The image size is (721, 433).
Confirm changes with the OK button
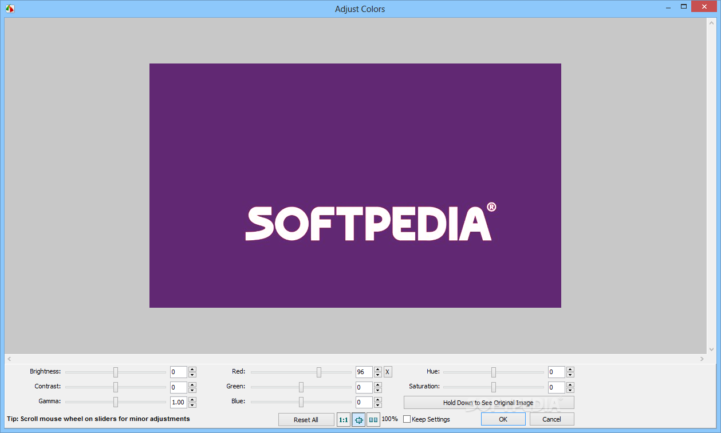503,419
